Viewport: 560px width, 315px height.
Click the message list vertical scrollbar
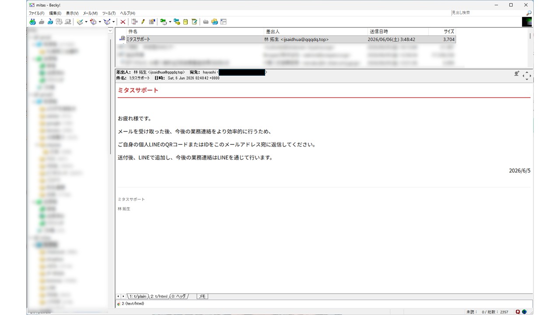pyautogui.click(x=531, y=47)
